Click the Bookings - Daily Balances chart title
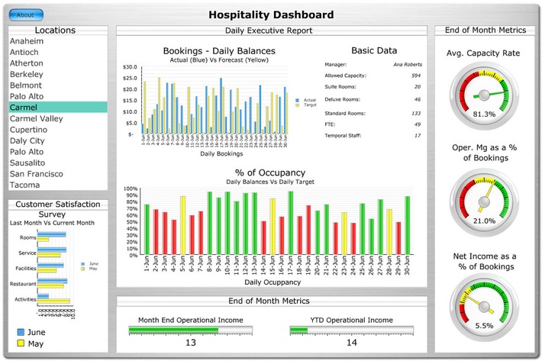The width and height of the screenshot is (542, 361). [x=219, y=51]
